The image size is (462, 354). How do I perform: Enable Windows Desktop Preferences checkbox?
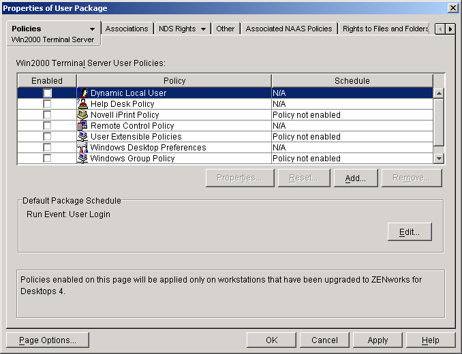pyautogui.click(x=47, y=148)
